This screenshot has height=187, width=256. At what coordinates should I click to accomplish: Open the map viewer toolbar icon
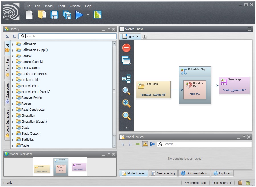point(98,15)
